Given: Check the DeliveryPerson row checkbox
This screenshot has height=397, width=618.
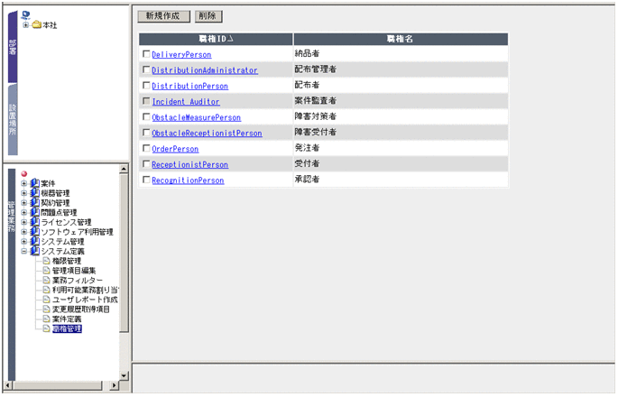Looking at the screenshot, I should click(x=146, y=54).
